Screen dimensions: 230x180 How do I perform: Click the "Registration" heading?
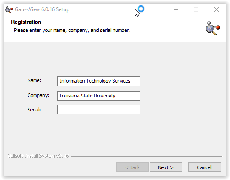[26, 22]
